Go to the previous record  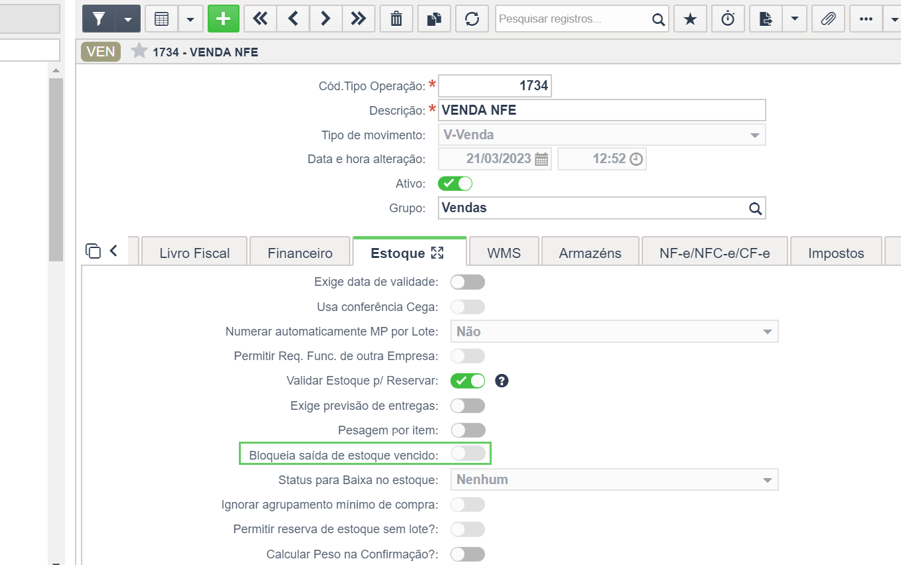pyautogui.click(x=293, y=19)
